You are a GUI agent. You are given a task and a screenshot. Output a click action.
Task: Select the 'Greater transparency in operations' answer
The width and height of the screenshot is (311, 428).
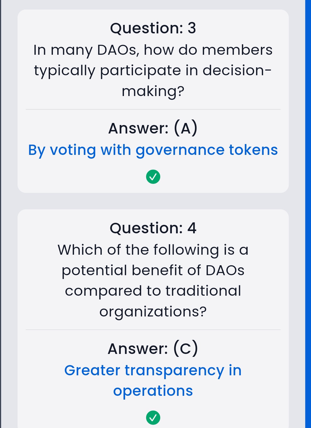153,380
